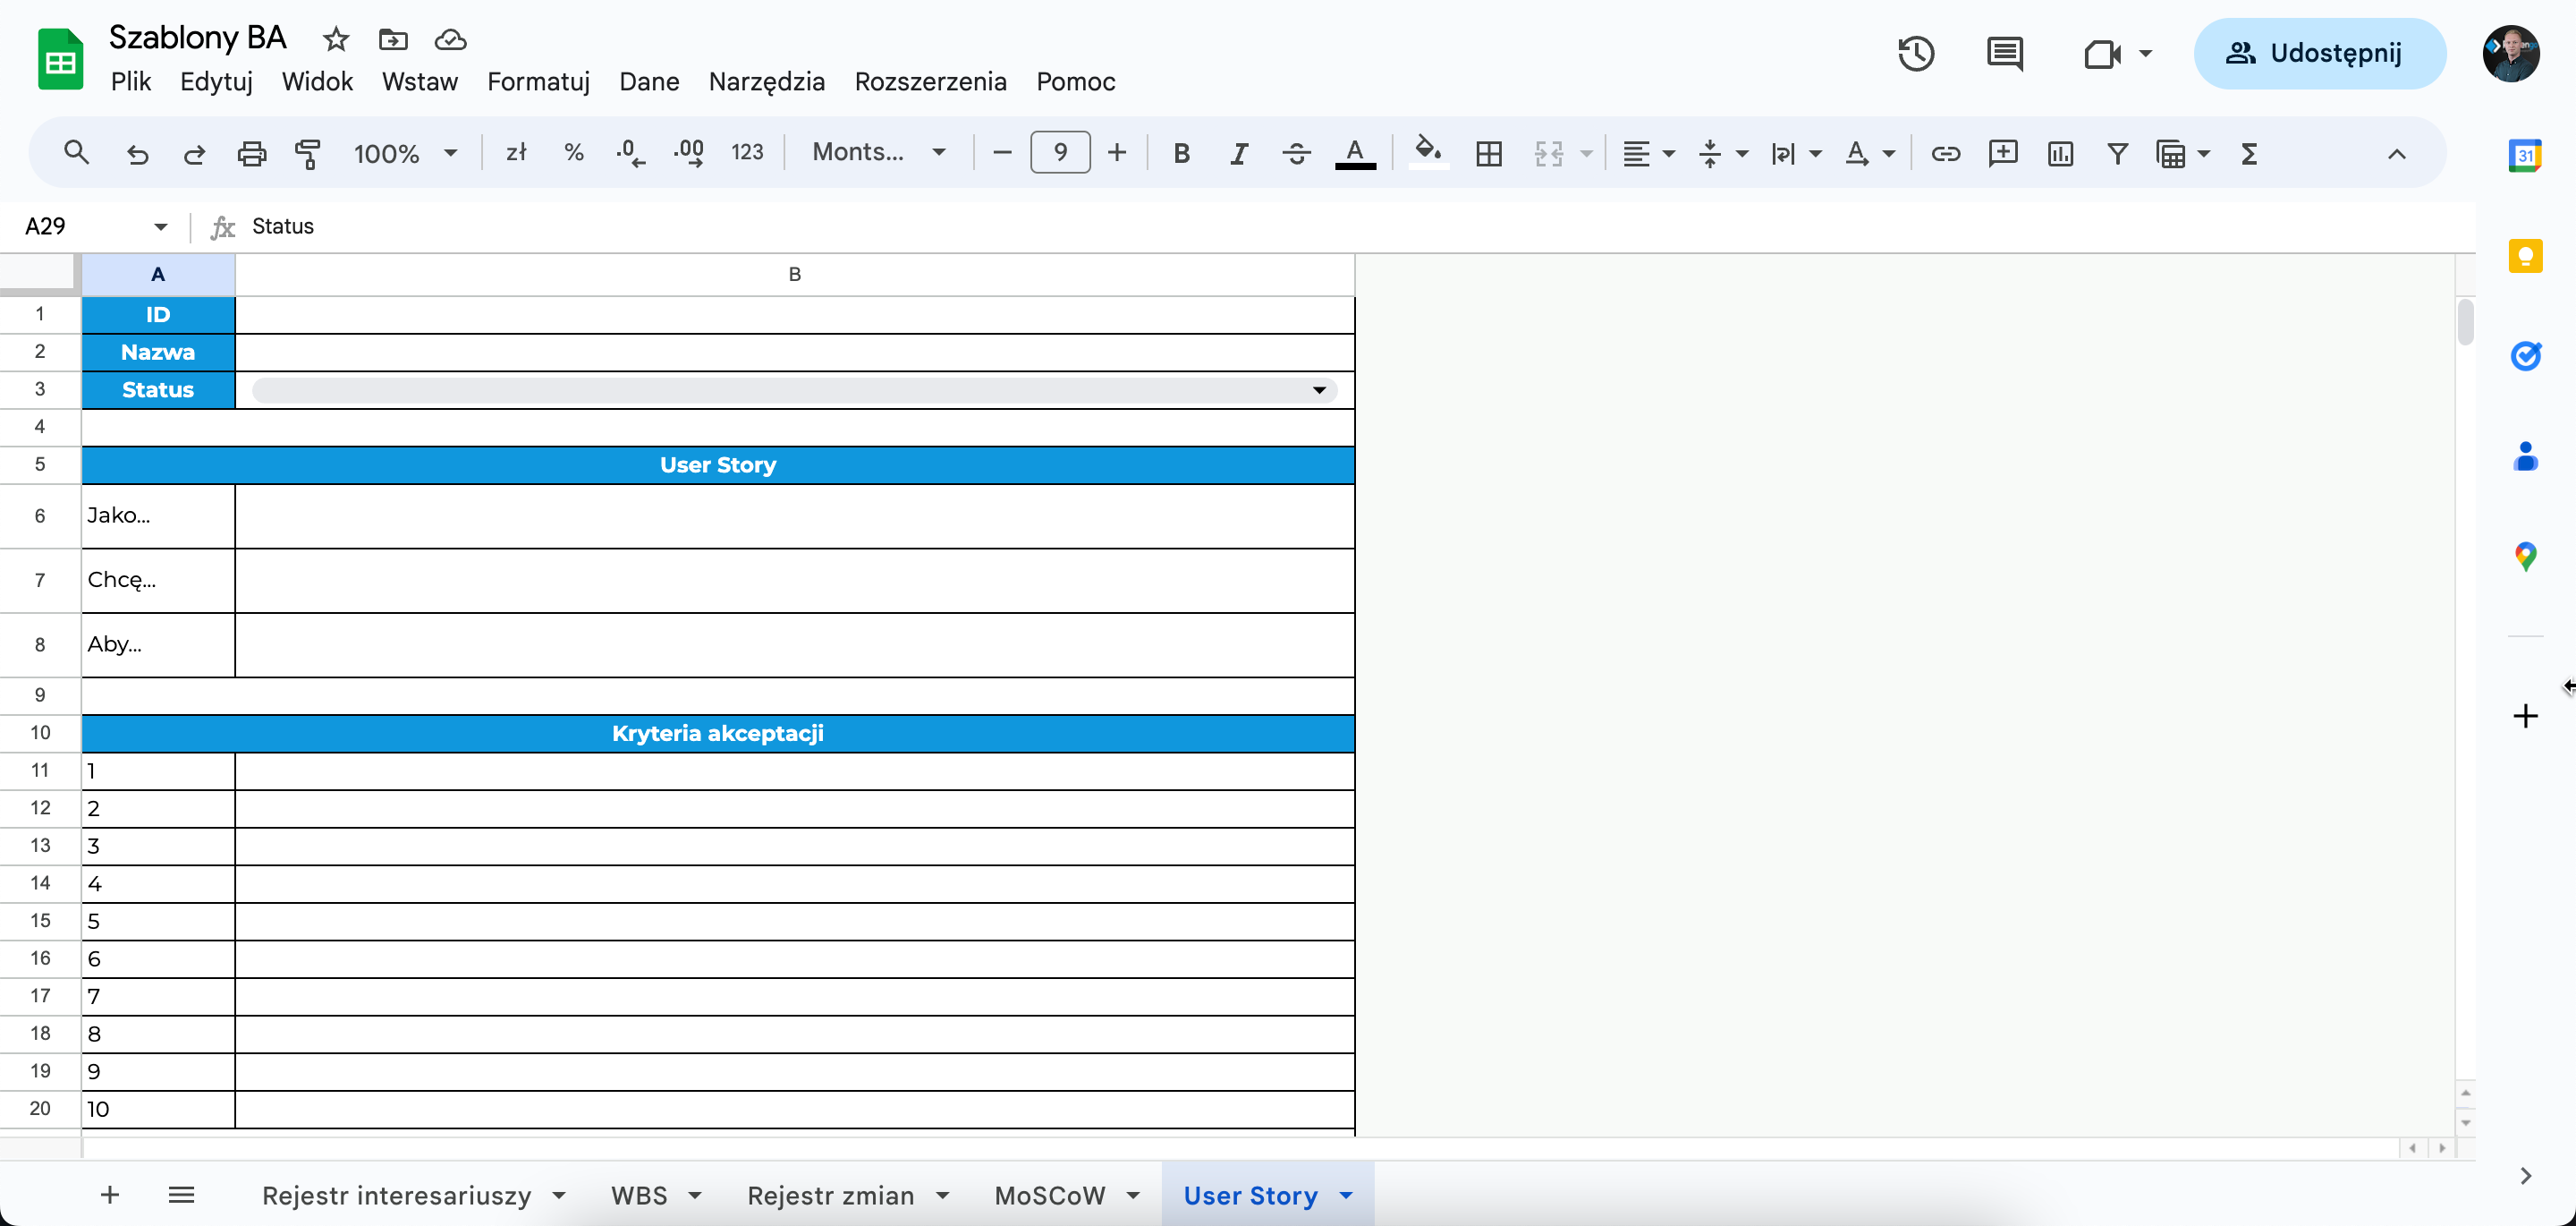Open the version history clock icon

point(1915,53)
